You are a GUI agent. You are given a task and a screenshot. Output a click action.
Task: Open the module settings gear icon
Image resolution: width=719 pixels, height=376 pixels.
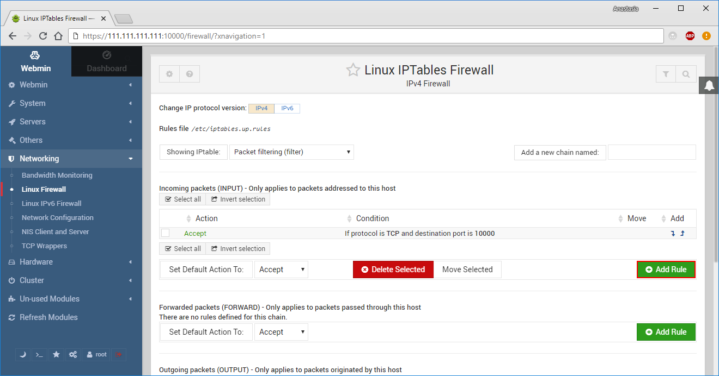tap(169, 73)
